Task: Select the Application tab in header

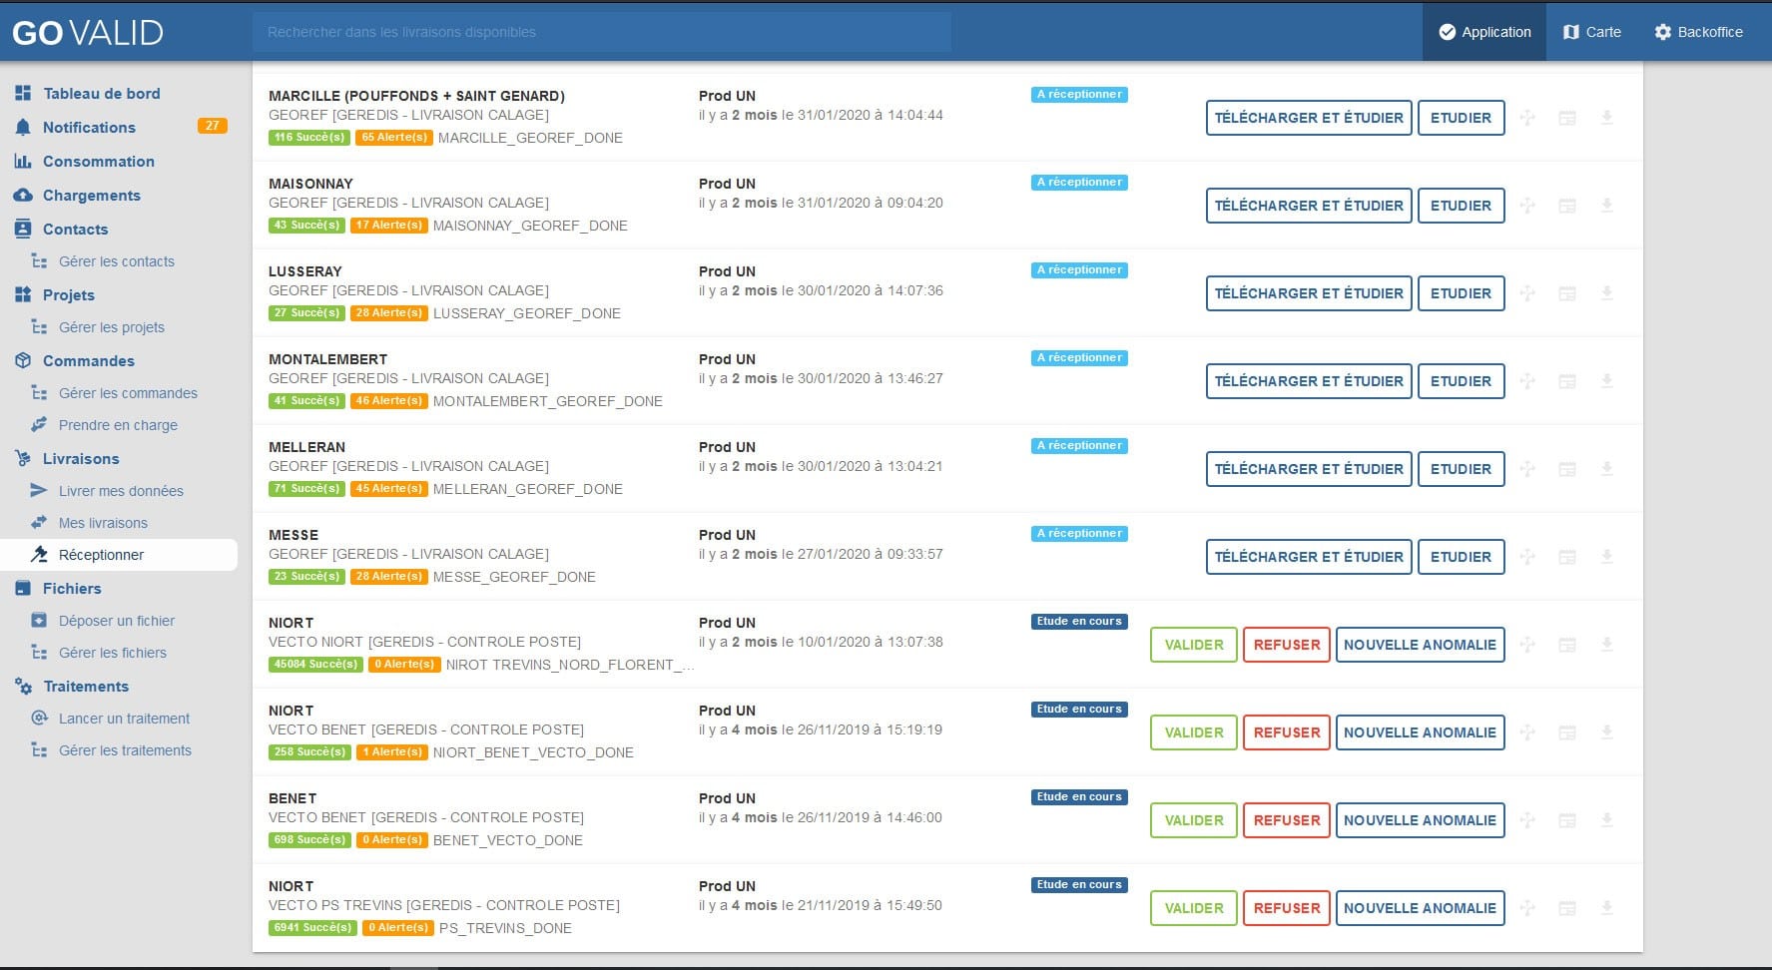Action: pyautogui.click(x=1484, y=32)
